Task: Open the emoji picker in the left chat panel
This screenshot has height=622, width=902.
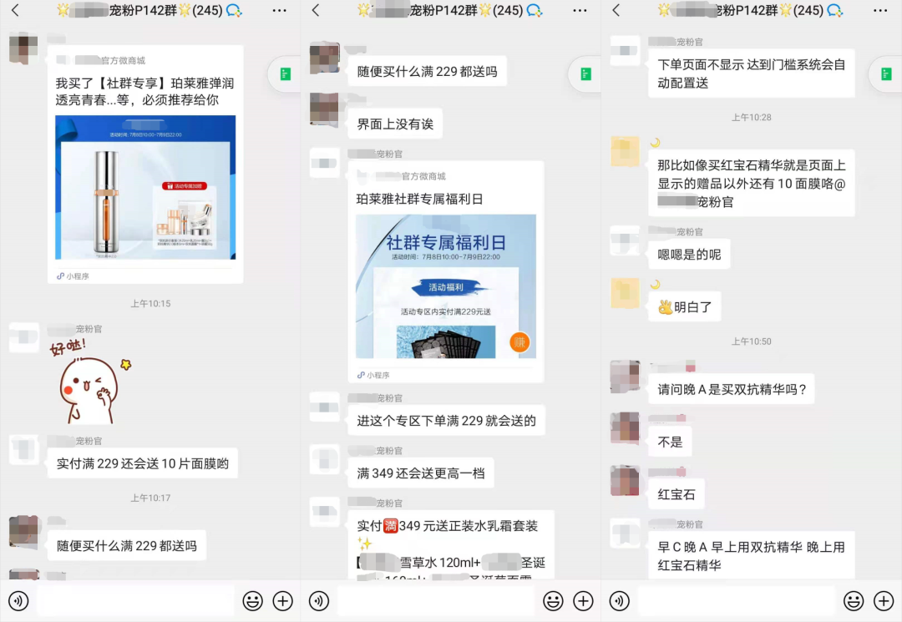Action: click(252, 600)
